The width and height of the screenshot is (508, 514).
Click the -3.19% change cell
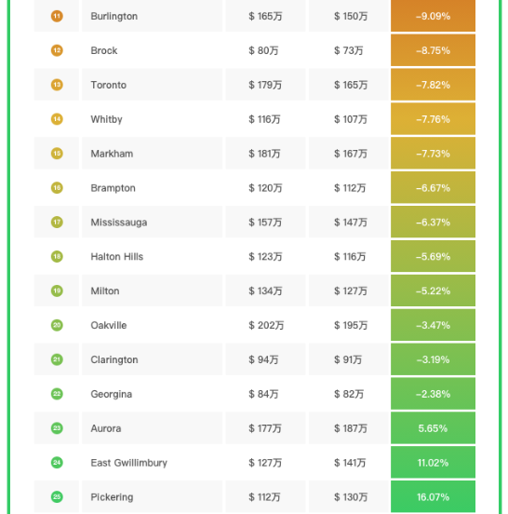[x=433, y=359]
